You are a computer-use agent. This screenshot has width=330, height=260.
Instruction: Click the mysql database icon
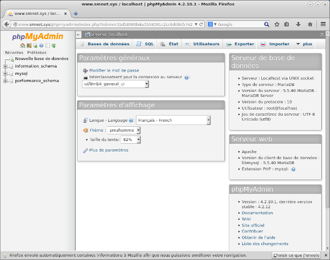click(x=12, y=74)
